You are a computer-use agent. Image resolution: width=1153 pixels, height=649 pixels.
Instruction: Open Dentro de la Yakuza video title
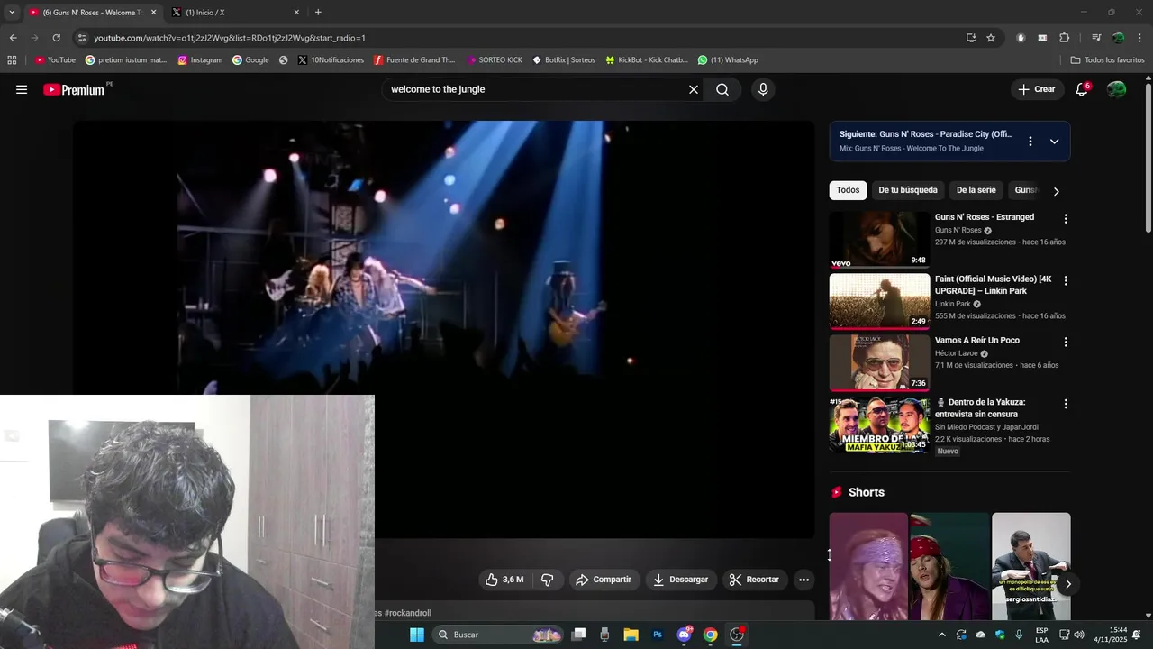pyautogui.click(x=980, y=408)
